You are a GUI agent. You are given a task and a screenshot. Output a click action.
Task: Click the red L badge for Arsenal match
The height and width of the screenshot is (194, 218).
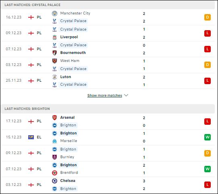(208, 122)
